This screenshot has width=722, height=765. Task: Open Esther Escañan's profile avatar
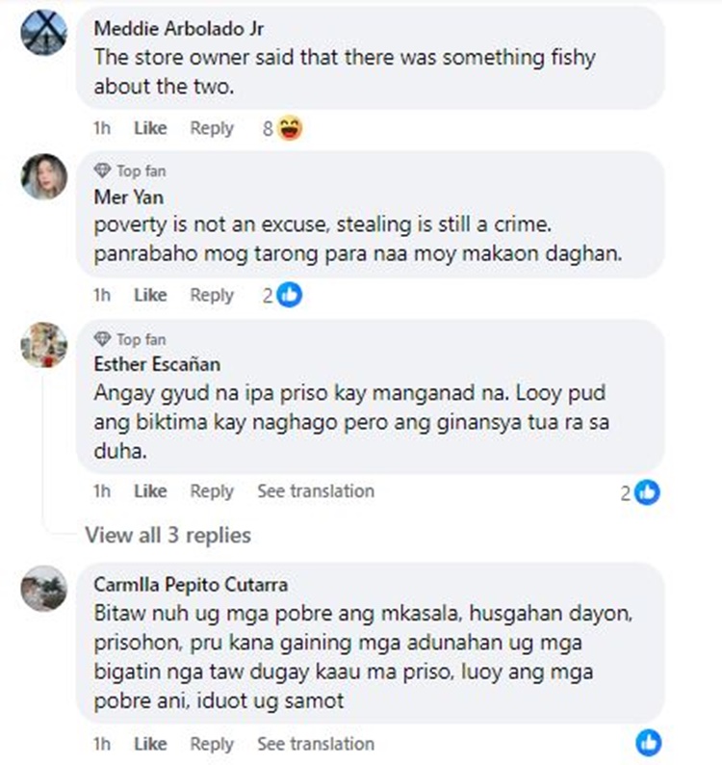pos(44,345)
